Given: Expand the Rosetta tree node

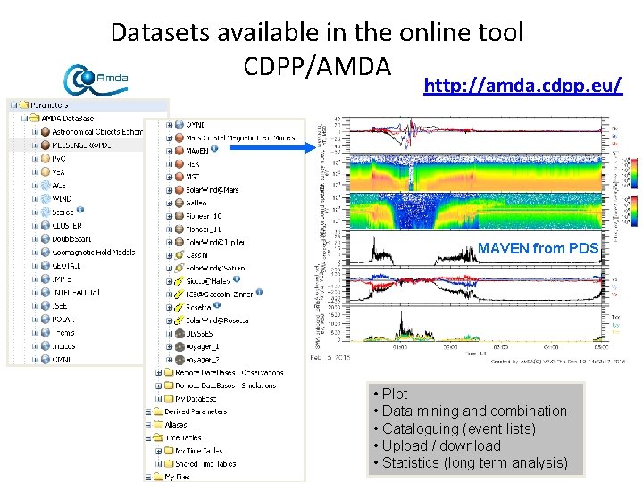Looking at the screenshot, I should tap(169, 307).
